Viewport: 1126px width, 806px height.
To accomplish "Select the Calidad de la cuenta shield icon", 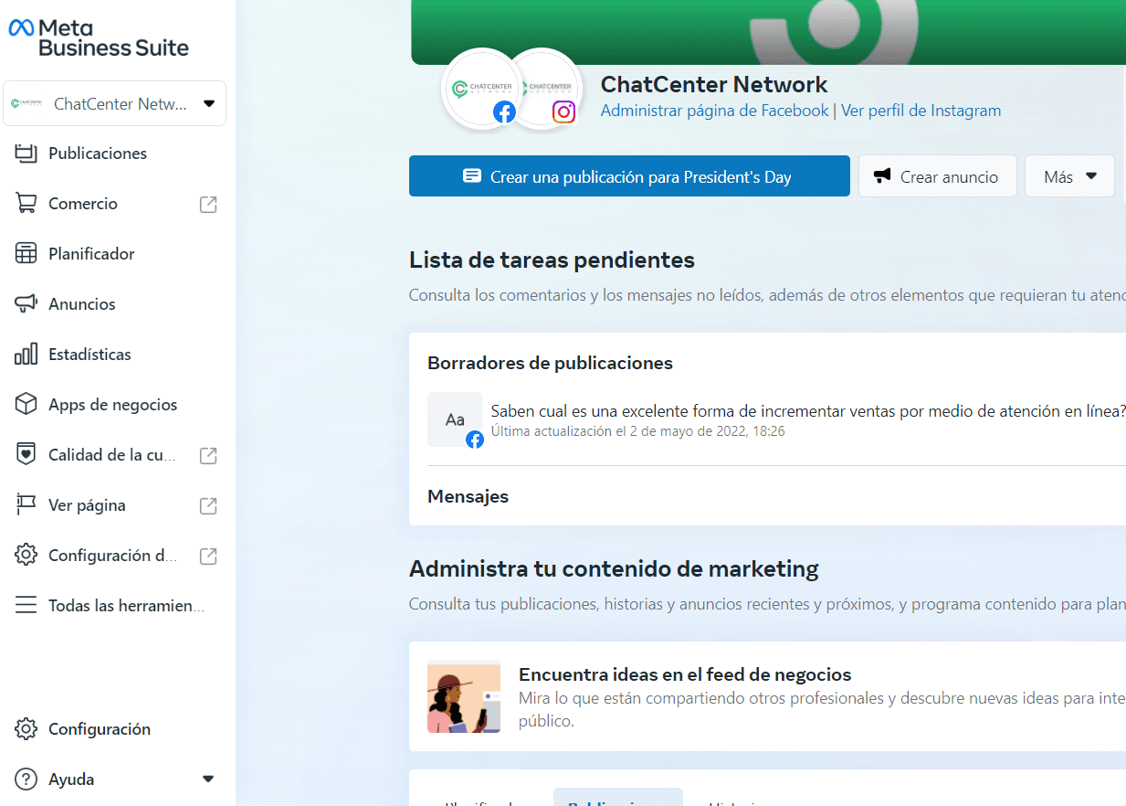I will point(26,455).
